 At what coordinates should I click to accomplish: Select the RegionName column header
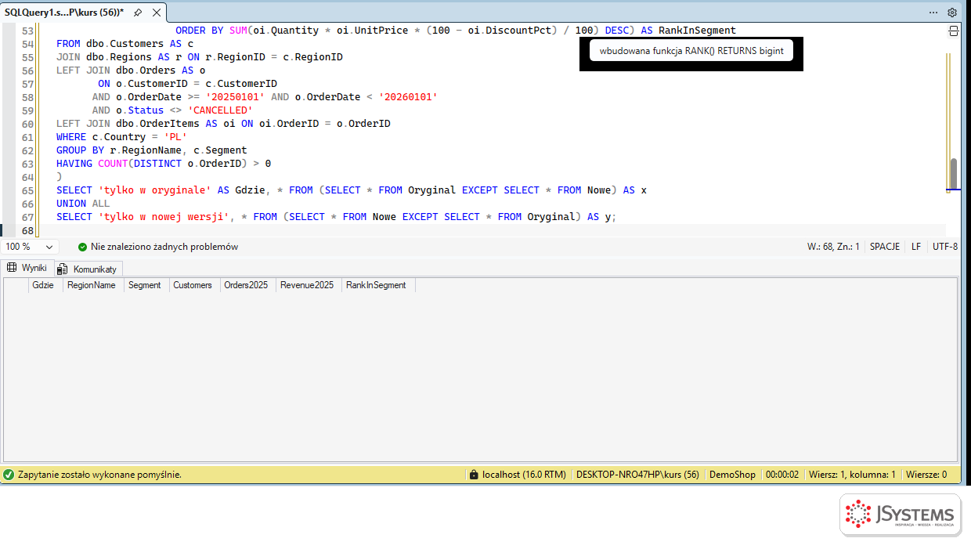93,285
